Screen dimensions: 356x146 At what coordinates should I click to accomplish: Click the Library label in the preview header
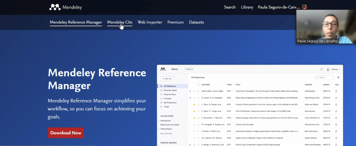pos(174,69)
